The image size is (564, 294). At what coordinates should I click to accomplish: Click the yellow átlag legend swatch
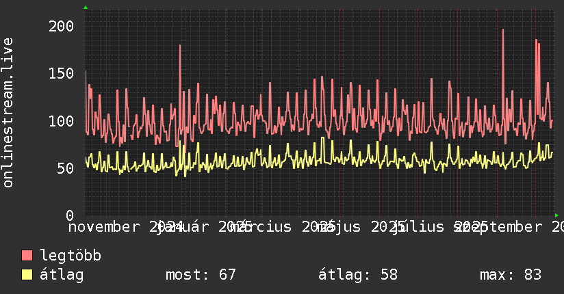click(x=27, y=275)
